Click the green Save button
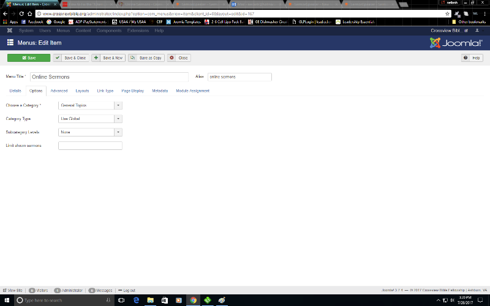Screen dimensions: 490x306 (x=29, y=58)
